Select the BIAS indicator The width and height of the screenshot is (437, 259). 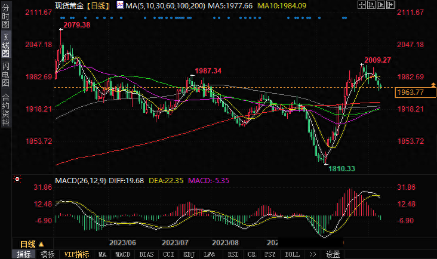coord(147,254)
